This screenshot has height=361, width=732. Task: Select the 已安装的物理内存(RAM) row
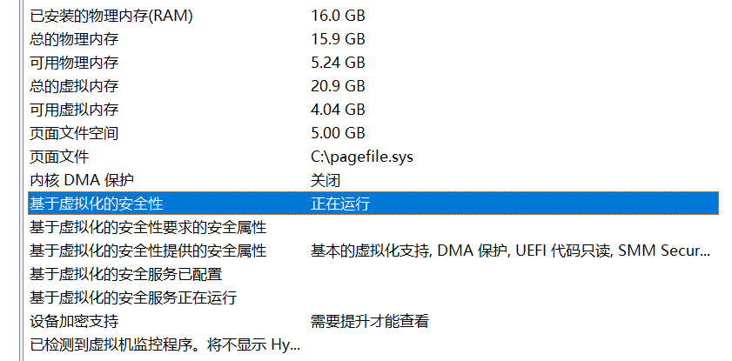pos(111,16)
